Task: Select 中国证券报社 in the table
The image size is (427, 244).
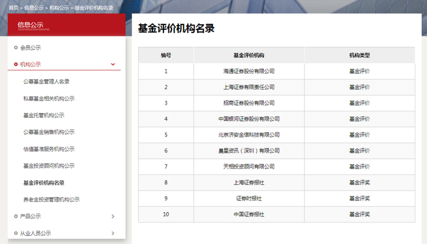Action: click(x=249, y=214)
